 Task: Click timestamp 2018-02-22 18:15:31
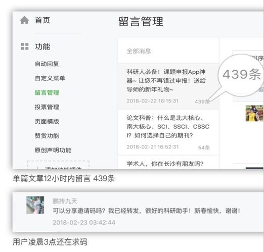[153, 101]
